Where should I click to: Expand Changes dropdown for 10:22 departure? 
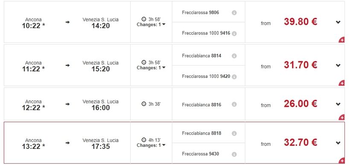click(151, 25)
